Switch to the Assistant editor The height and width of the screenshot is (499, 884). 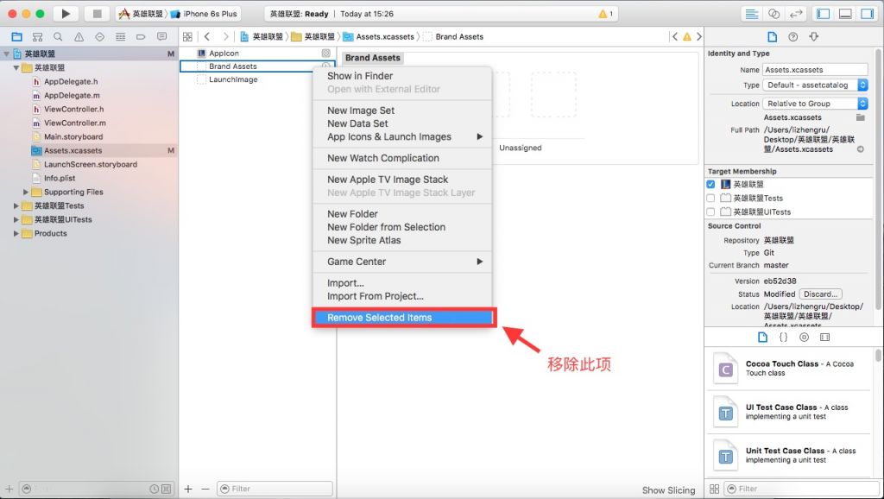click(773, 14)
